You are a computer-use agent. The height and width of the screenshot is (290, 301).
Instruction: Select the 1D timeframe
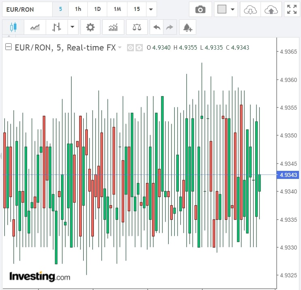tap(98, 9)
